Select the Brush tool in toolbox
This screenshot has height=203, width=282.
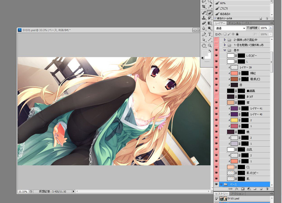coord(210,13)
